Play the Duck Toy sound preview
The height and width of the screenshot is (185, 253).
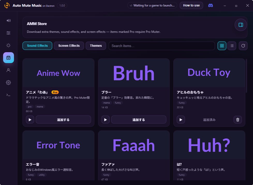[x=181, y=120]
